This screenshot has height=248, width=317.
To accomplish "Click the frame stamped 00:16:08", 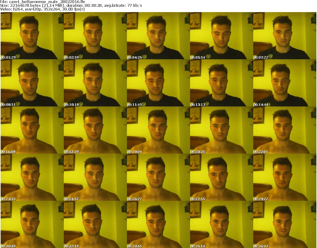I will (x=32, y=130).
